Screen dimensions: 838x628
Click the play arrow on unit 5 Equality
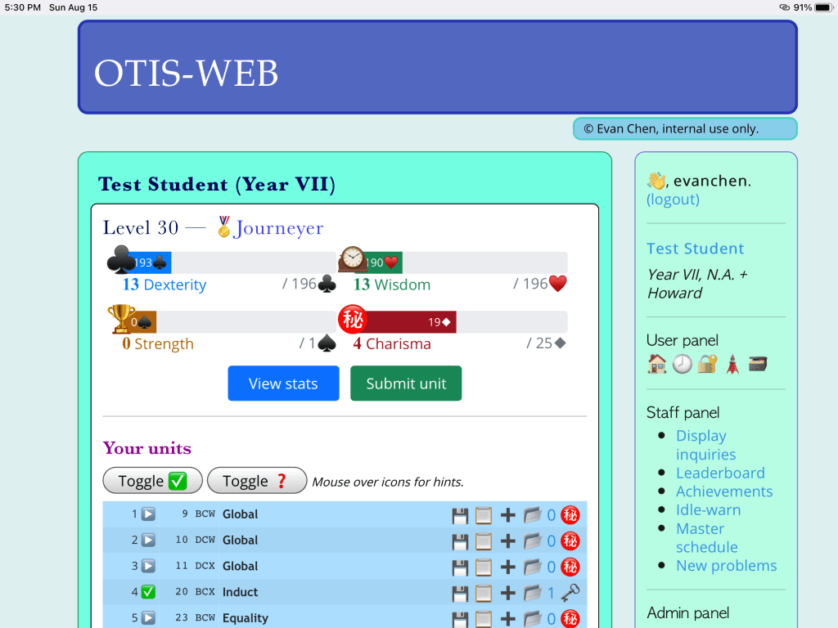click(x=148, y=618)
